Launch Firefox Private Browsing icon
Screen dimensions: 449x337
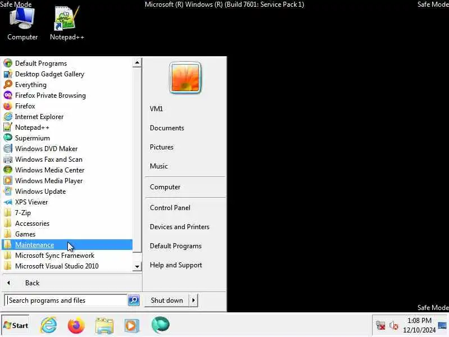8,95
